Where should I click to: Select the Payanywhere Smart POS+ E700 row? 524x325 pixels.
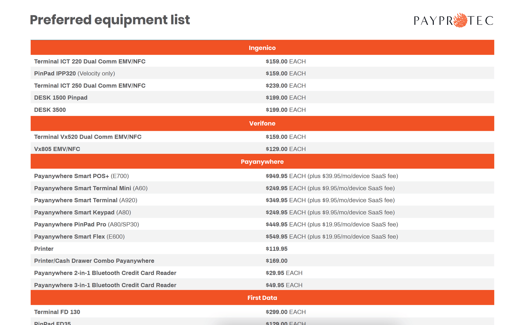point(82,176)
